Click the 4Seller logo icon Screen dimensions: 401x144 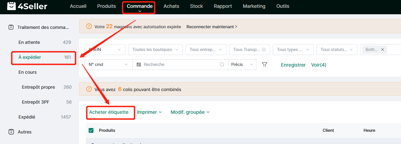[12, 6]
